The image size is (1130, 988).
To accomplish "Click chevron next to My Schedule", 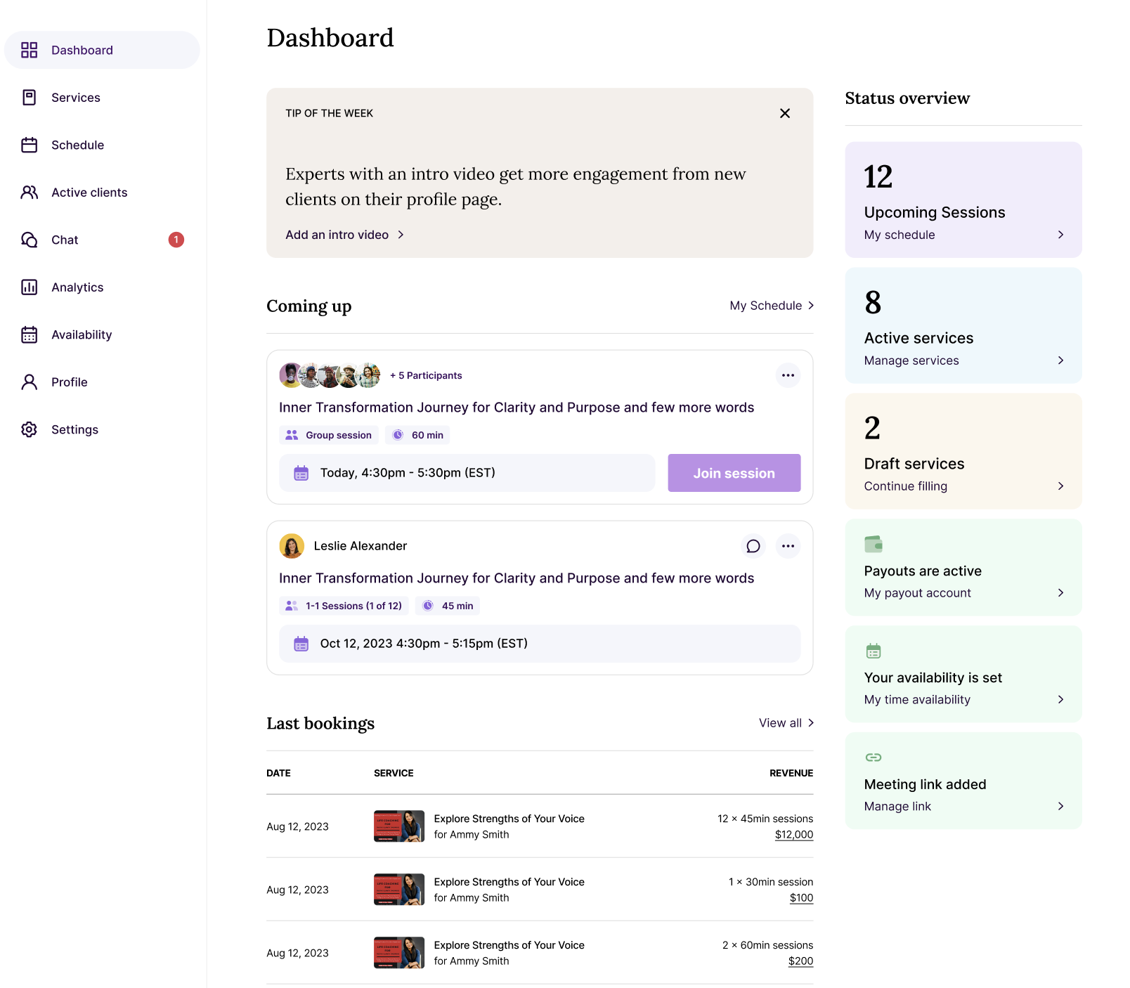I will point(810,306).
